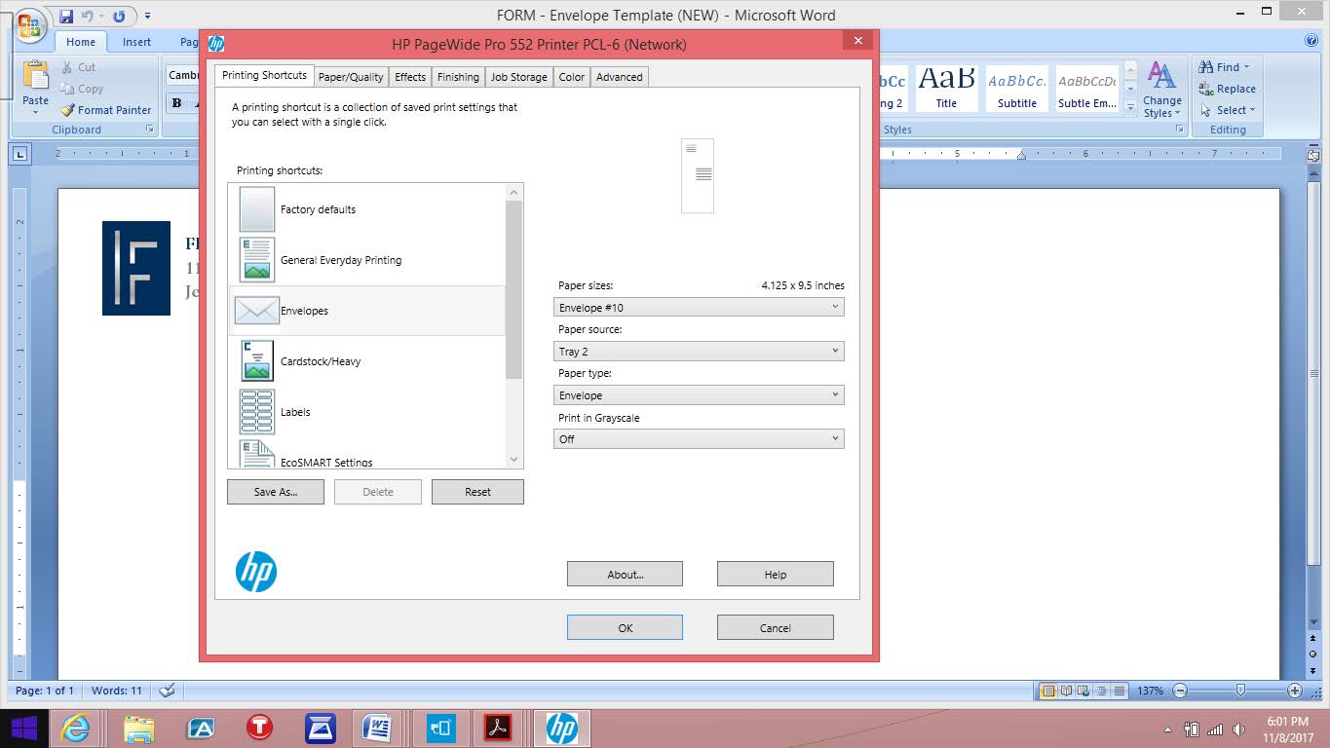
Task: Click the About... button
Action: point(625,575)
